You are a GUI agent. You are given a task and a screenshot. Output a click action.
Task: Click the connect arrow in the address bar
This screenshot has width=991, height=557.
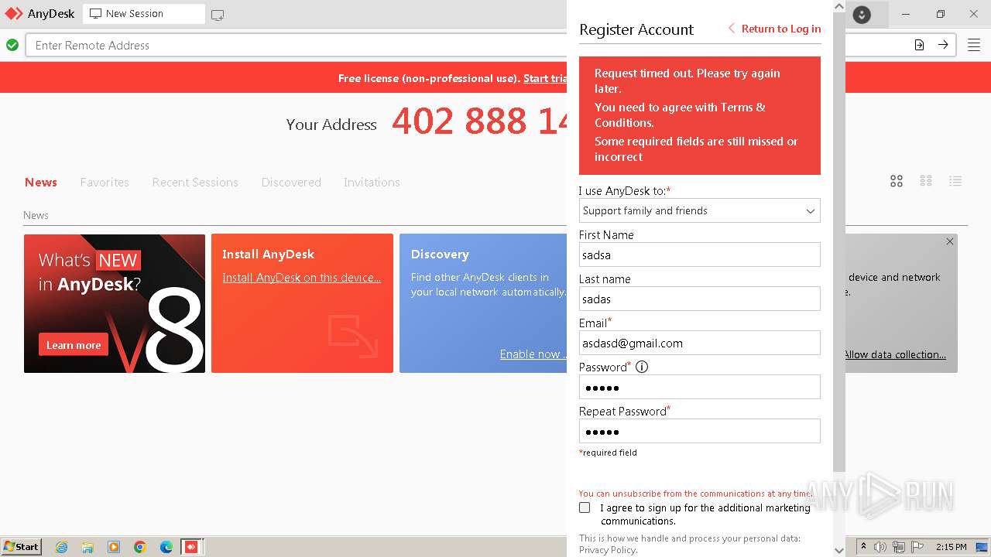[x=943, y=45]
